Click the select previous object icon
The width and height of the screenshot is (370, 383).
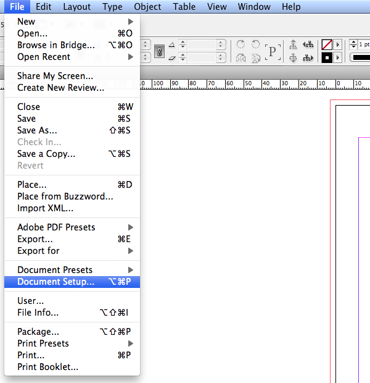click(x=308, y=44)
